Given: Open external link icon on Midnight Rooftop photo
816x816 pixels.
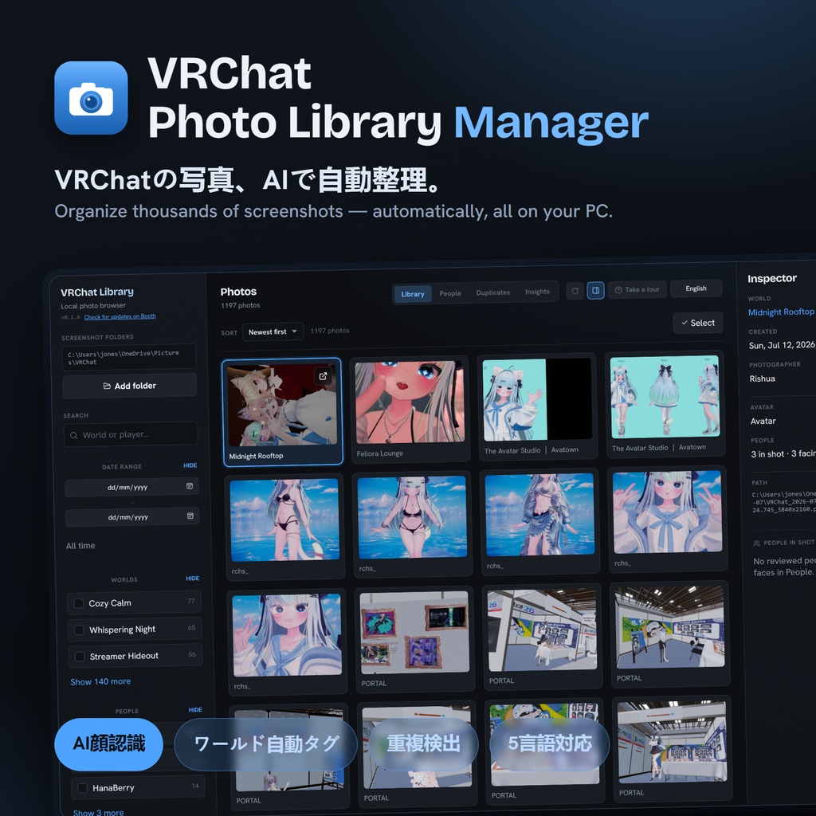Looking at the screenshot, I should coord(323,376).
